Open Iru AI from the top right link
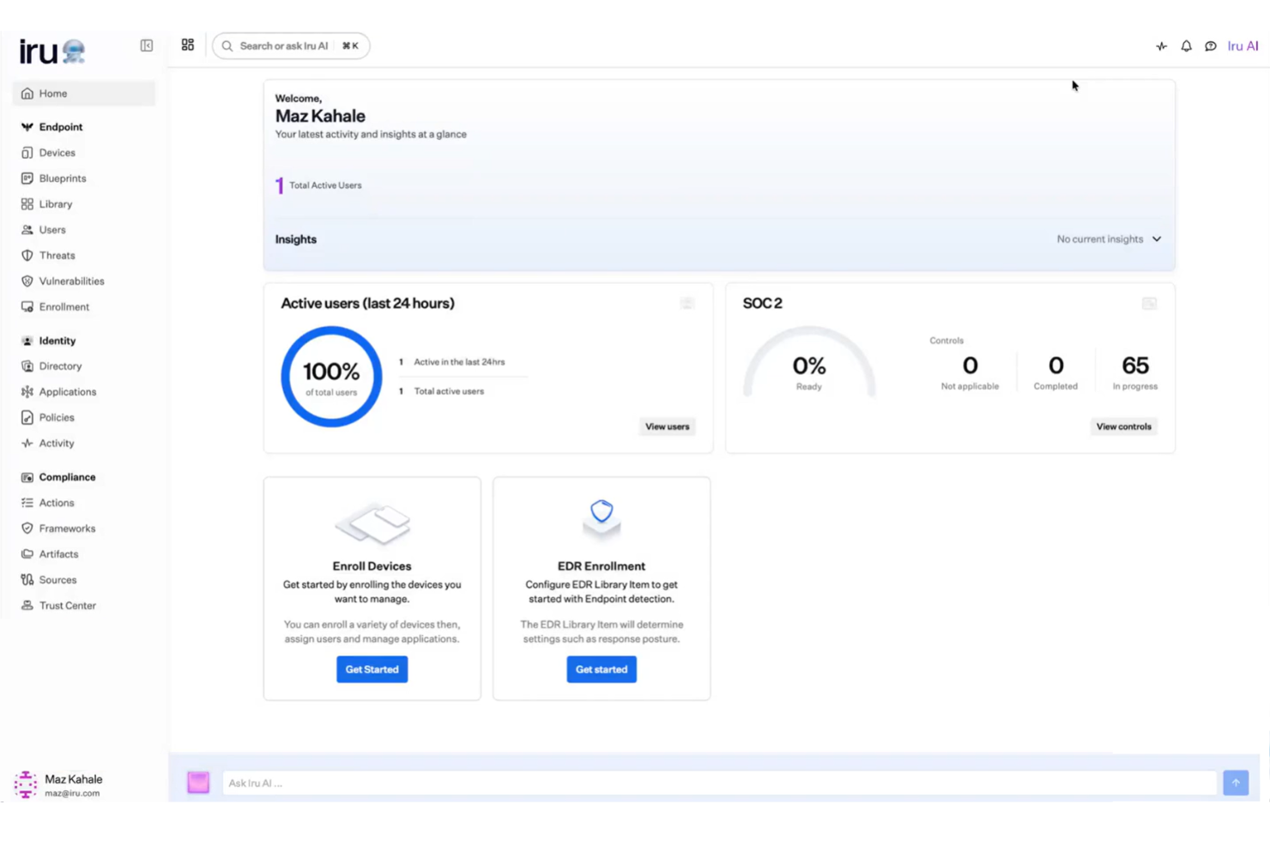The height and width of the screenshot is (847, 1270). point(1243,46)
